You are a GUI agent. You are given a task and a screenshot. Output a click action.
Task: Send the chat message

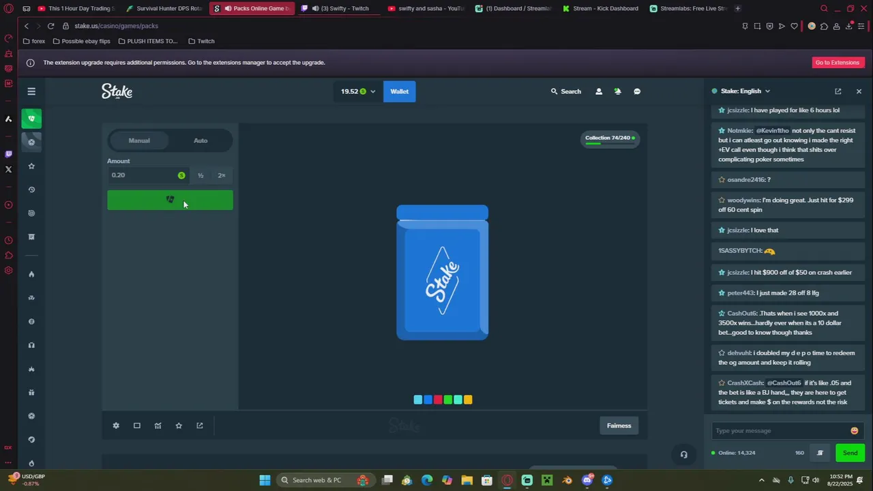click(850, 453)
